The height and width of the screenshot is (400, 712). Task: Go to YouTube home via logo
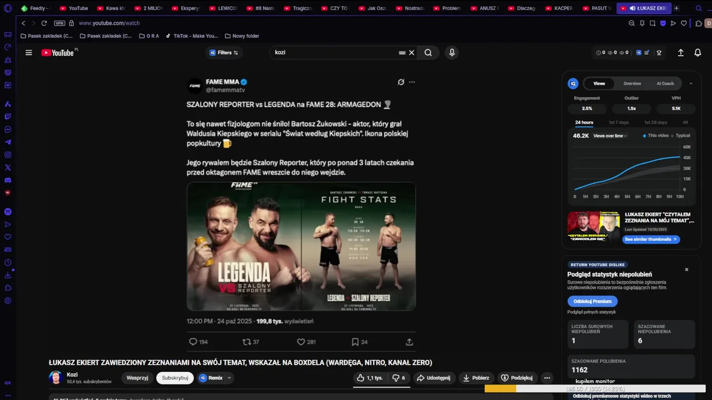tap(57, 53)
